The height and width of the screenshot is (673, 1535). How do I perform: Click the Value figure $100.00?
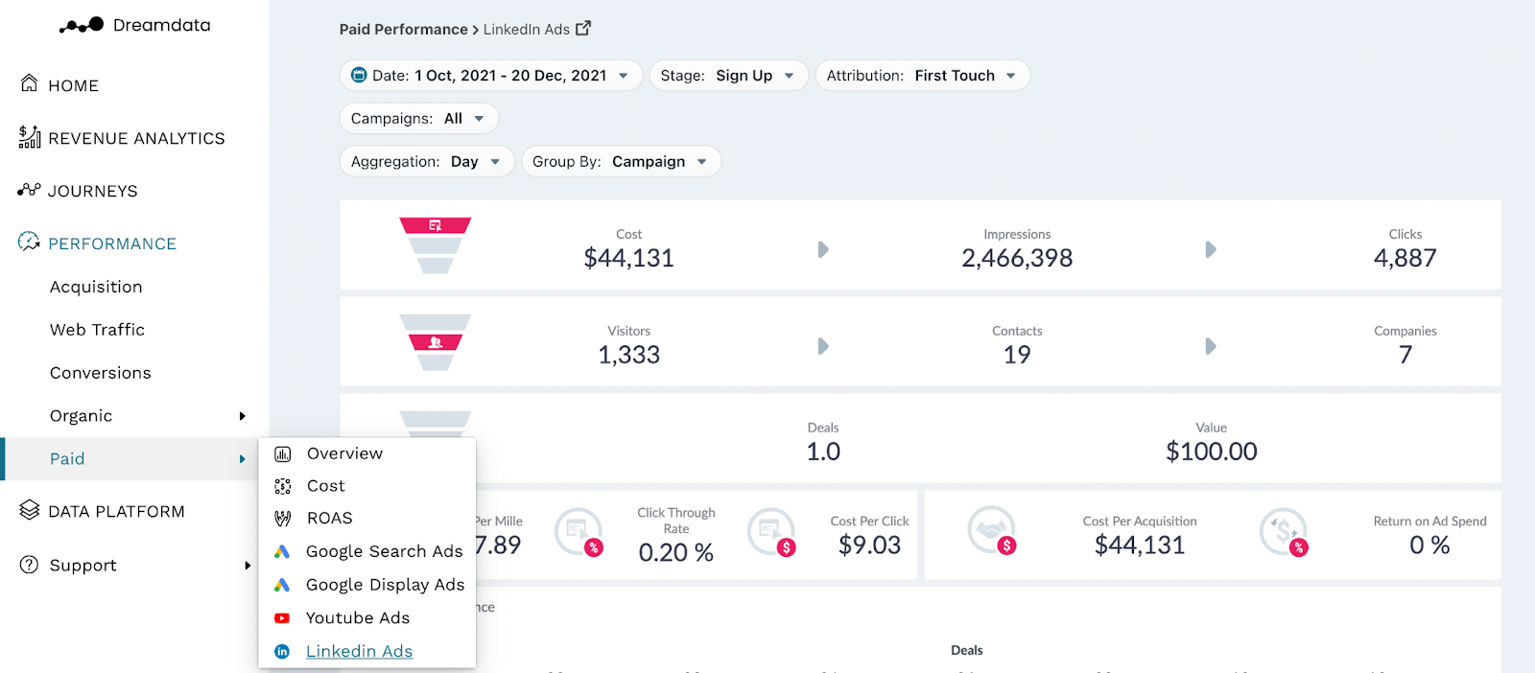1212,452
